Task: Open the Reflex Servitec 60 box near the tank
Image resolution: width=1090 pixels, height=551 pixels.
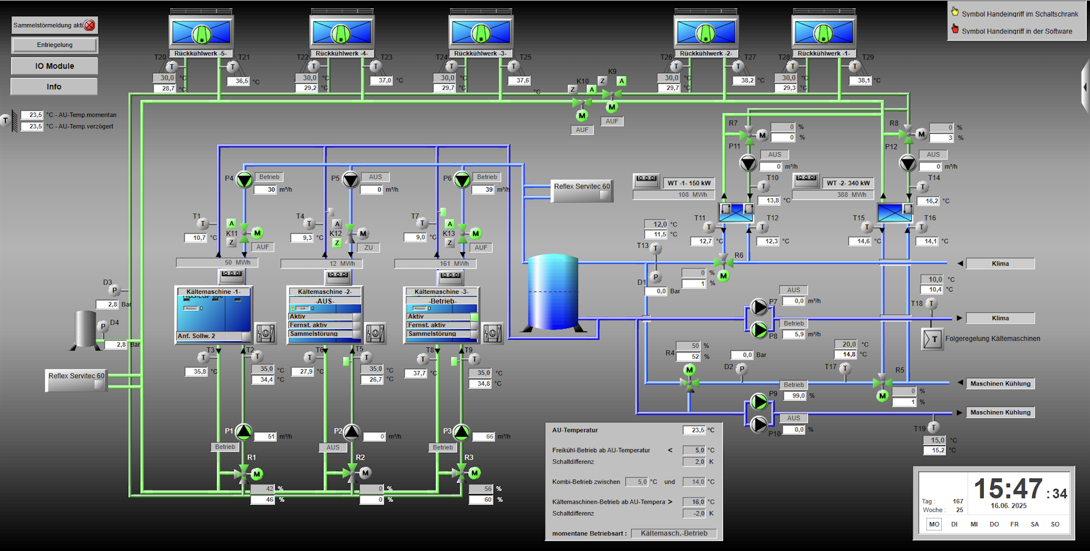Action: click(x=582, y=191)
